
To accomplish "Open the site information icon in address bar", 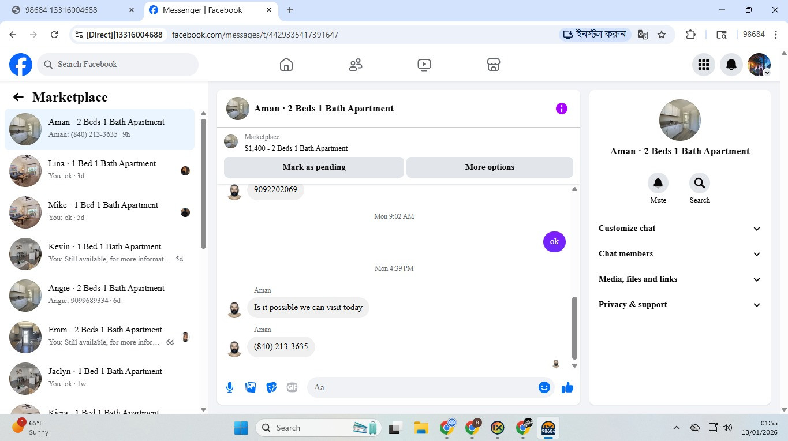I will (79, 35).
